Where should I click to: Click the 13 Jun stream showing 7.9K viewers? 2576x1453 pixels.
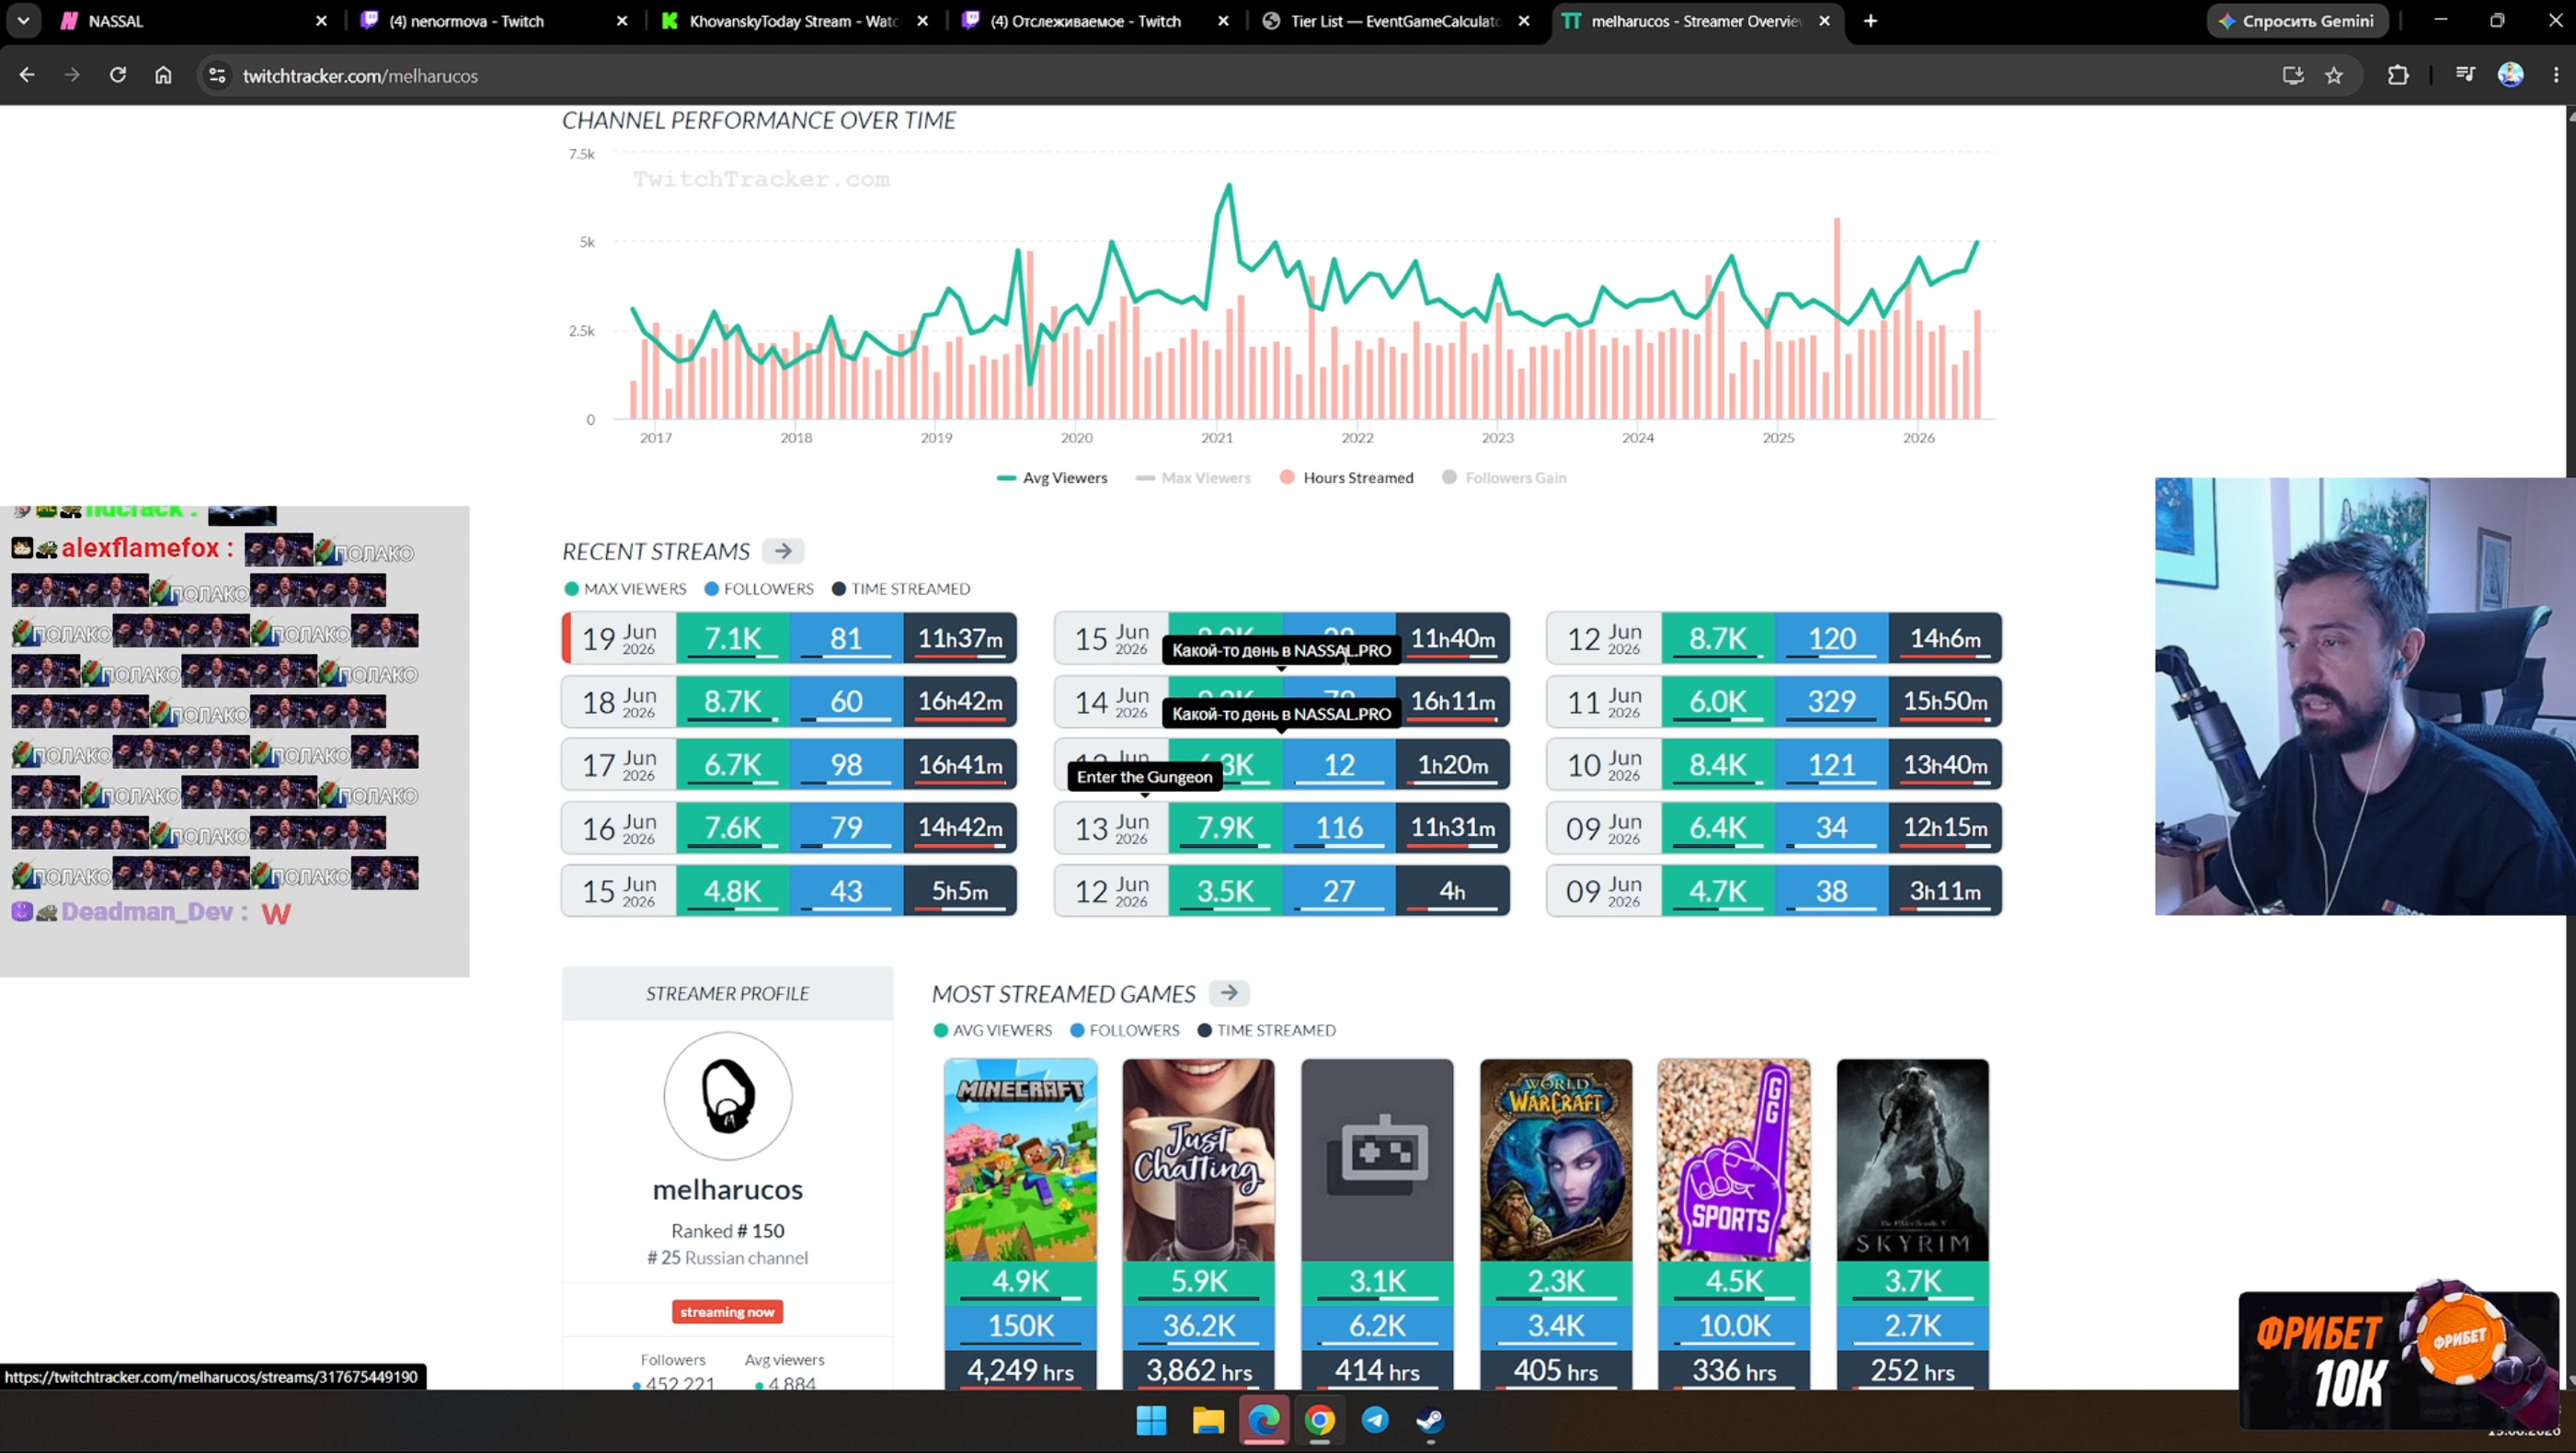(x=1282, y=827)
